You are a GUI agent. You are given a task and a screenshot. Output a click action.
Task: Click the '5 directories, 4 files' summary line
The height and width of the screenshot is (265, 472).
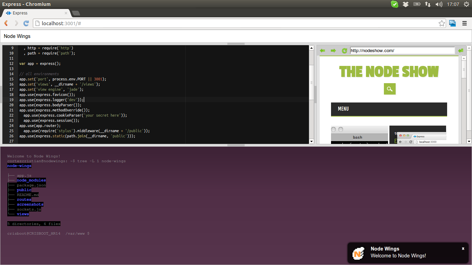(34, 224)
